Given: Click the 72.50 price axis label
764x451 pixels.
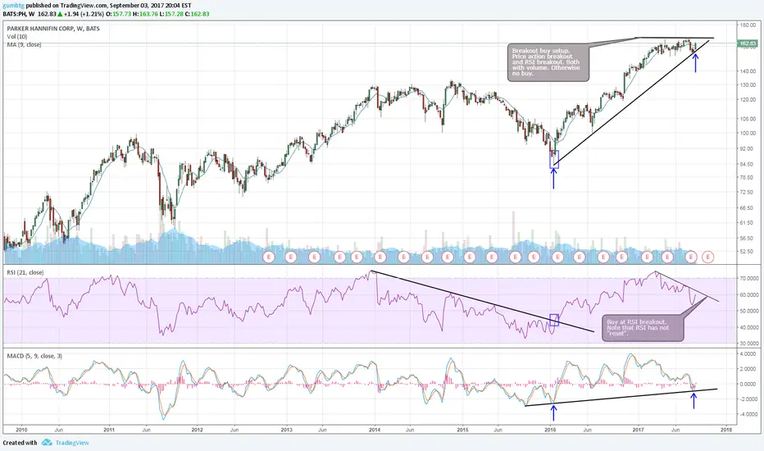Looking at the screenshot, I should pyautogui.click(x=748, y=192).
